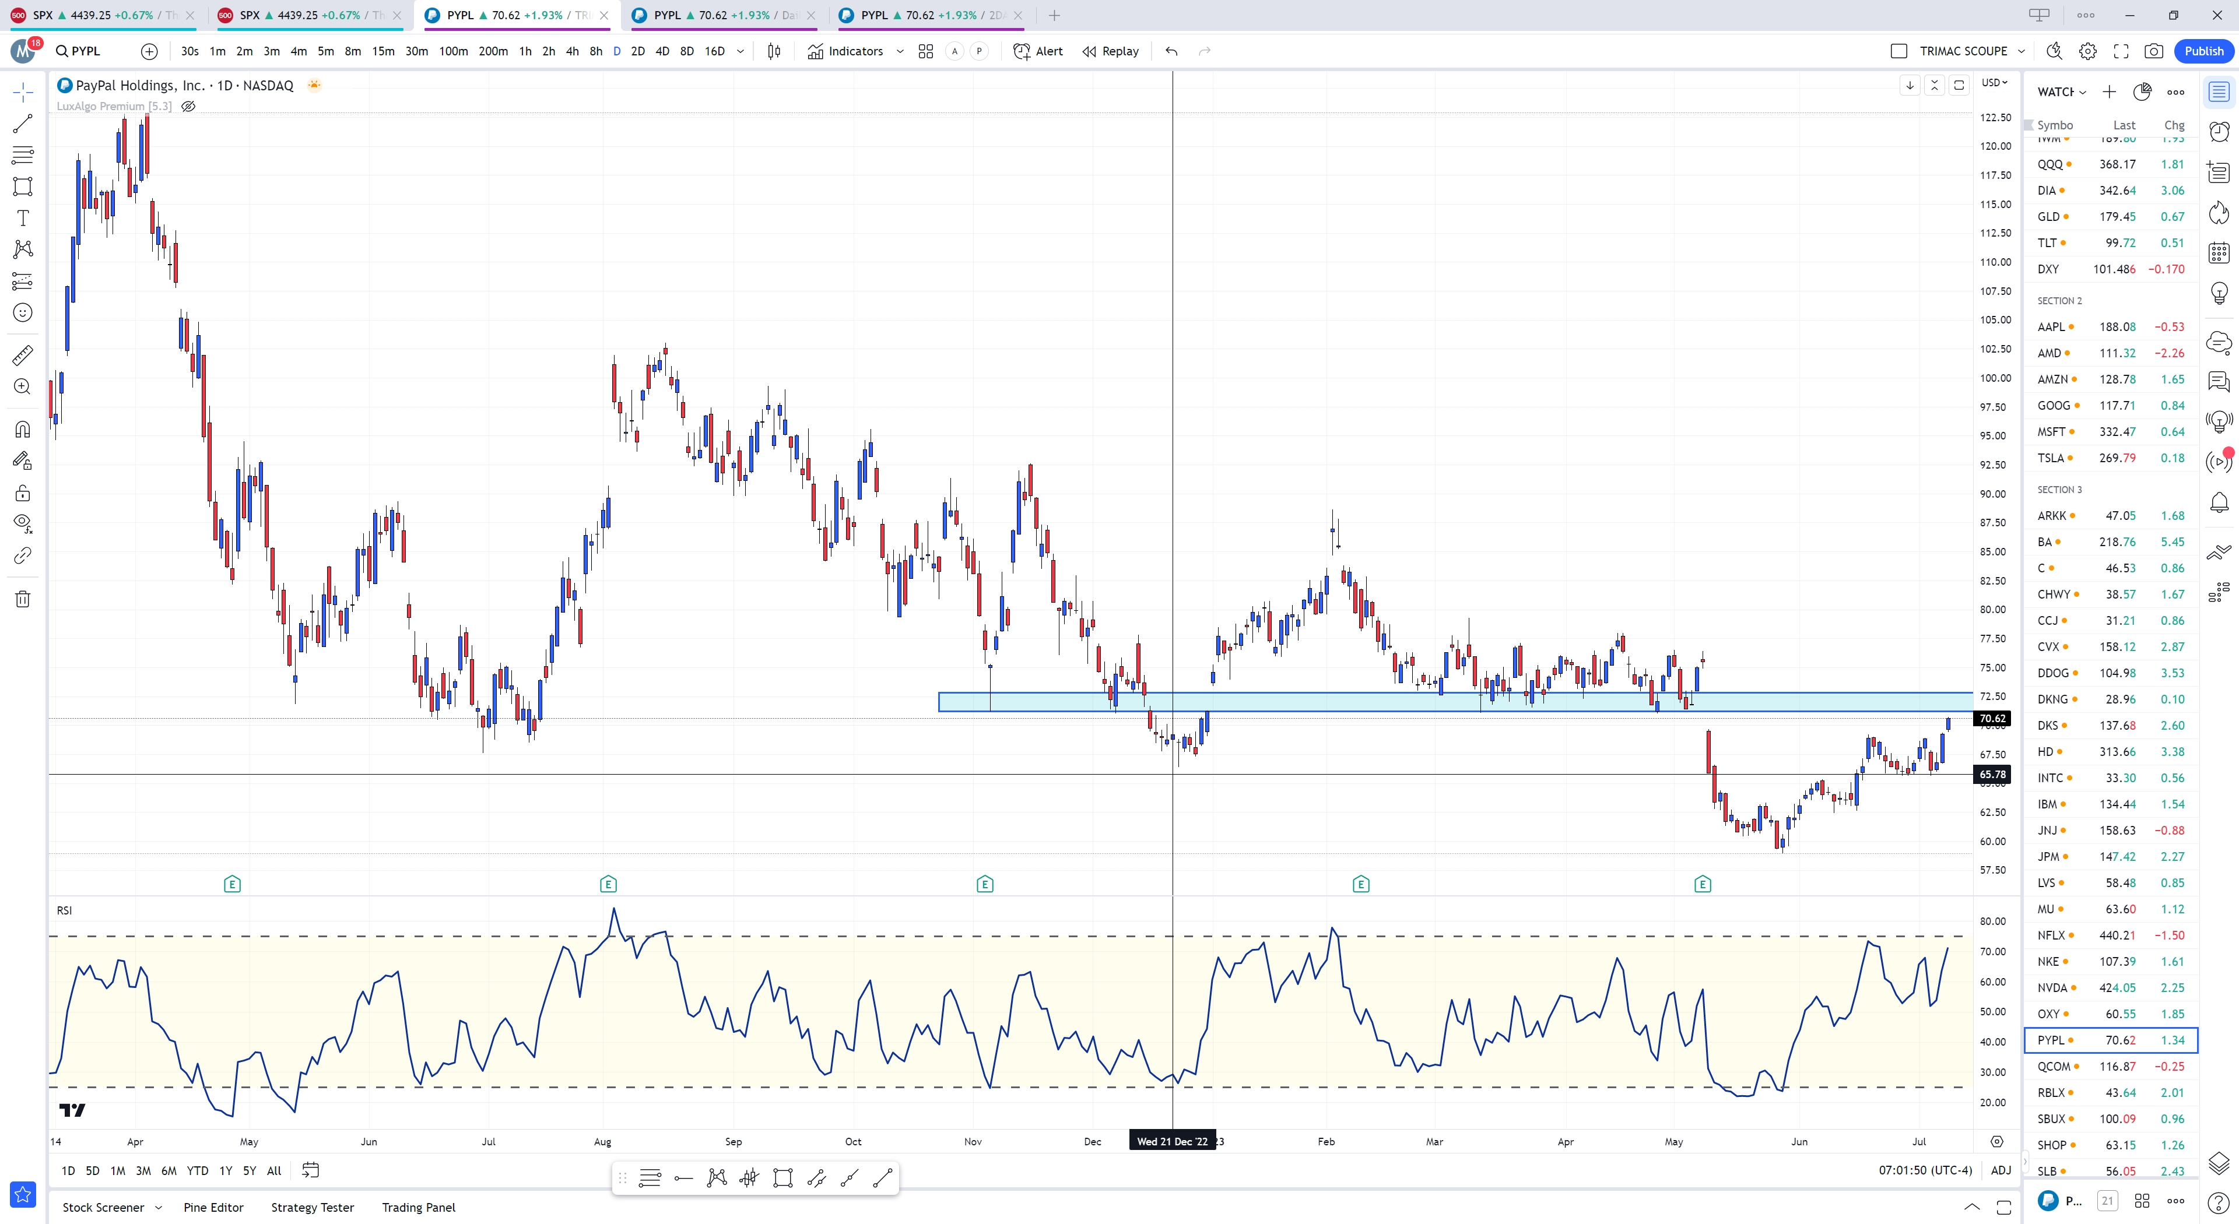Open the alerts clock icon in right sidebar
This screenshot has height=1224, width=2239.
tap(2219, 131)
